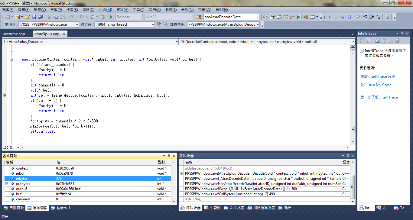Click the Step Into icon
The width and height of the screenshot is (413, 220).
coord(365,17)
